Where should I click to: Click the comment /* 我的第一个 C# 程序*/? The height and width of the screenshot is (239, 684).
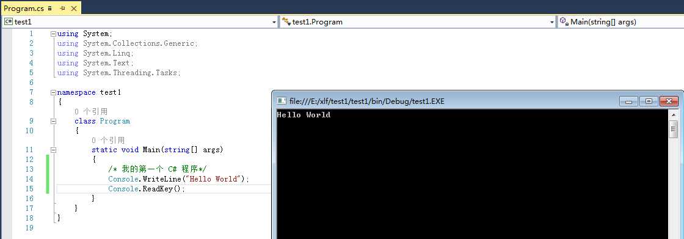[x=158, y=169]
